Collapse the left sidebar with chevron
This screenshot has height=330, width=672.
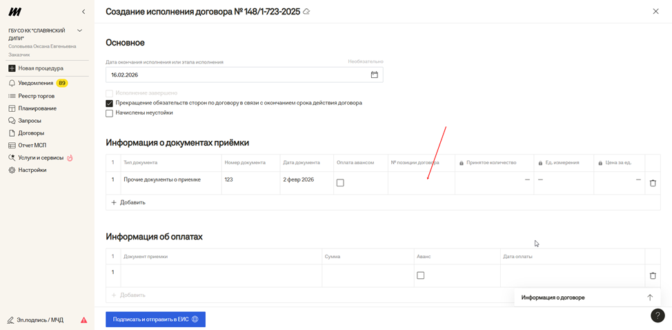coord(83,12)
